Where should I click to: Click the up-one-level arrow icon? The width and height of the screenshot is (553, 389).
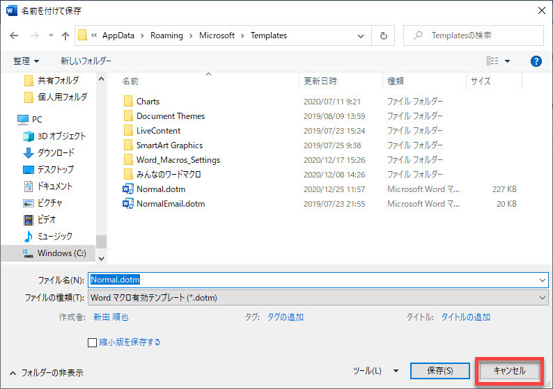coord(65,35)
